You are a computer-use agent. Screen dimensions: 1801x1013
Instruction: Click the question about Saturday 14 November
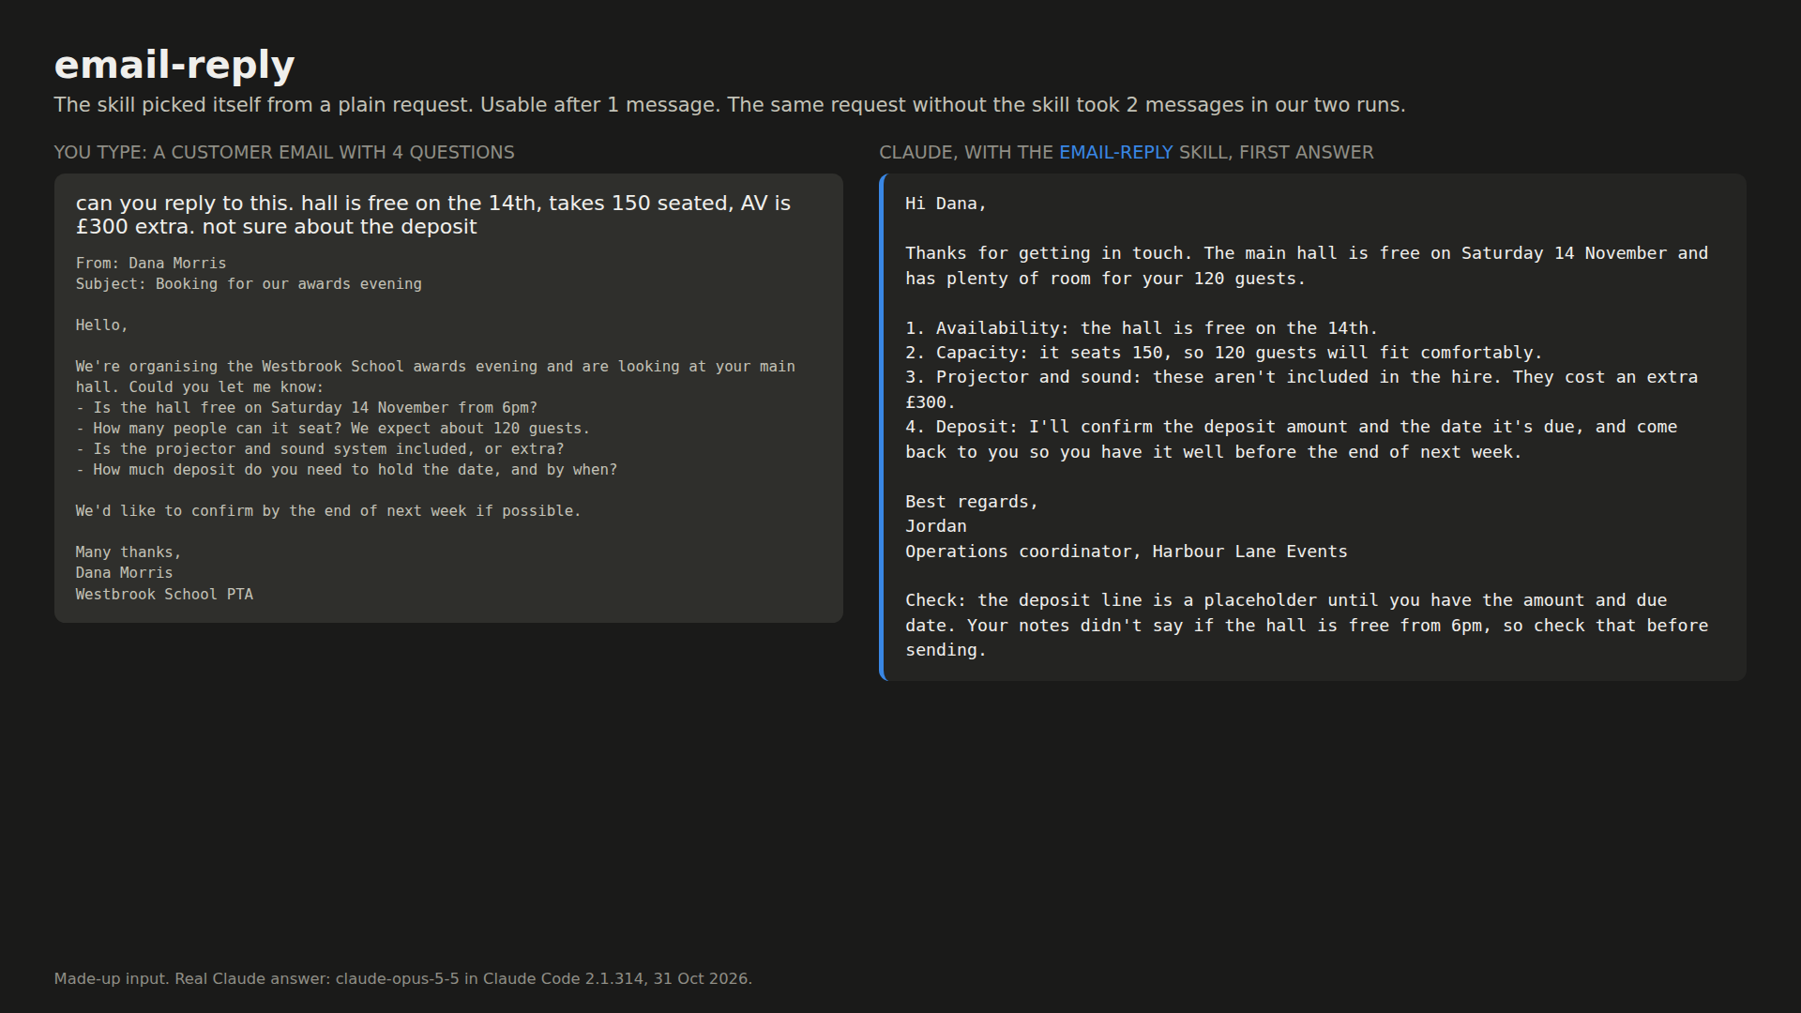(307, 408)
